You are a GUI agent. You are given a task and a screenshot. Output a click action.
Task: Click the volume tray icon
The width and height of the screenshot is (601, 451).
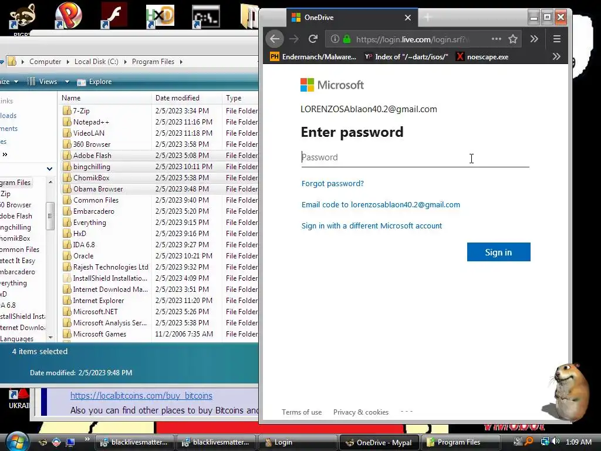click(x=556, y=442)
